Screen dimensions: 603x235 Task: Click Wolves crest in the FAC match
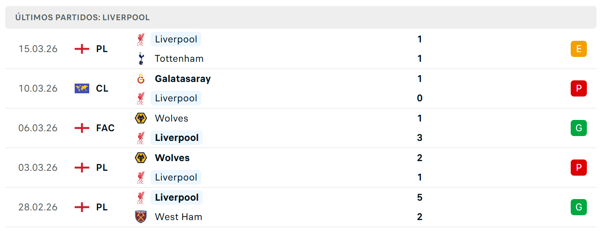point(141,118)
